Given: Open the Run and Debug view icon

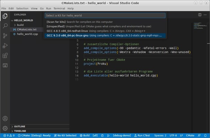Looking at the screenshot, I should pos(5,46).
